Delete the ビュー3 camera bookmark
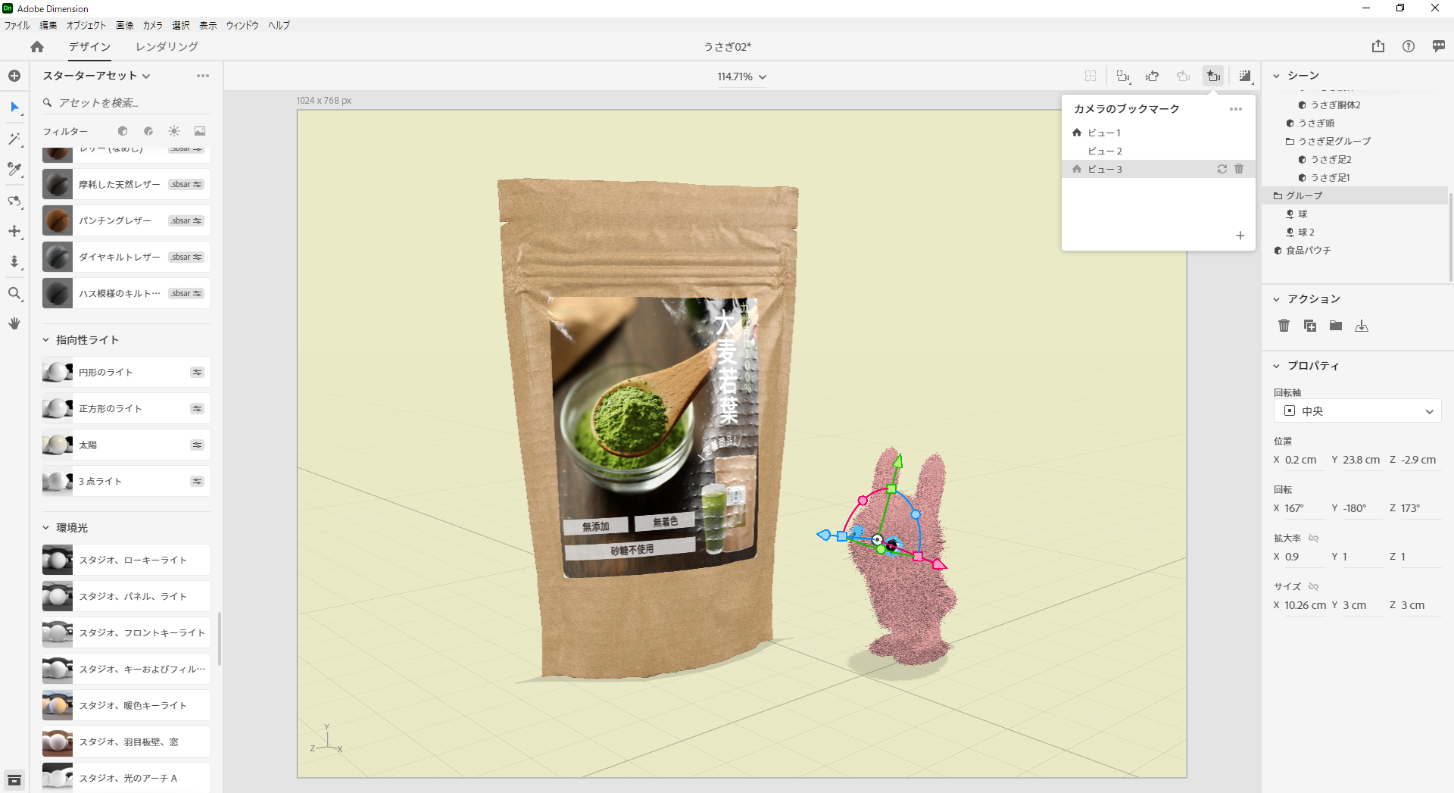The image size is (1454, 793). (x=1239, y=169)
